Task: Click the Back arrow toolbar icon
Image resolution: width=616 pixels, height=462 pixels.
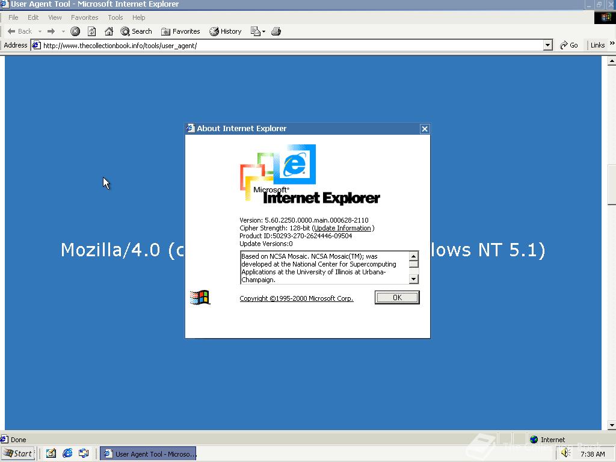Action: (11, 31)
